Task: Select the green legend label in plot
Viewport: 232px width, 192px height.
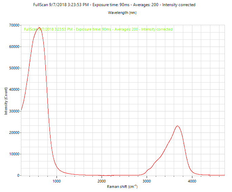Action: point(98,29)
